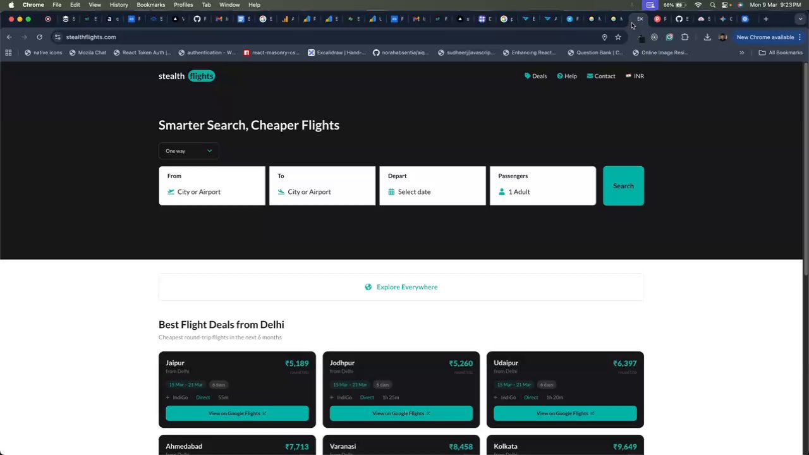
Task: Click the ₹5,189 Jaipur price
Action: 296,363
